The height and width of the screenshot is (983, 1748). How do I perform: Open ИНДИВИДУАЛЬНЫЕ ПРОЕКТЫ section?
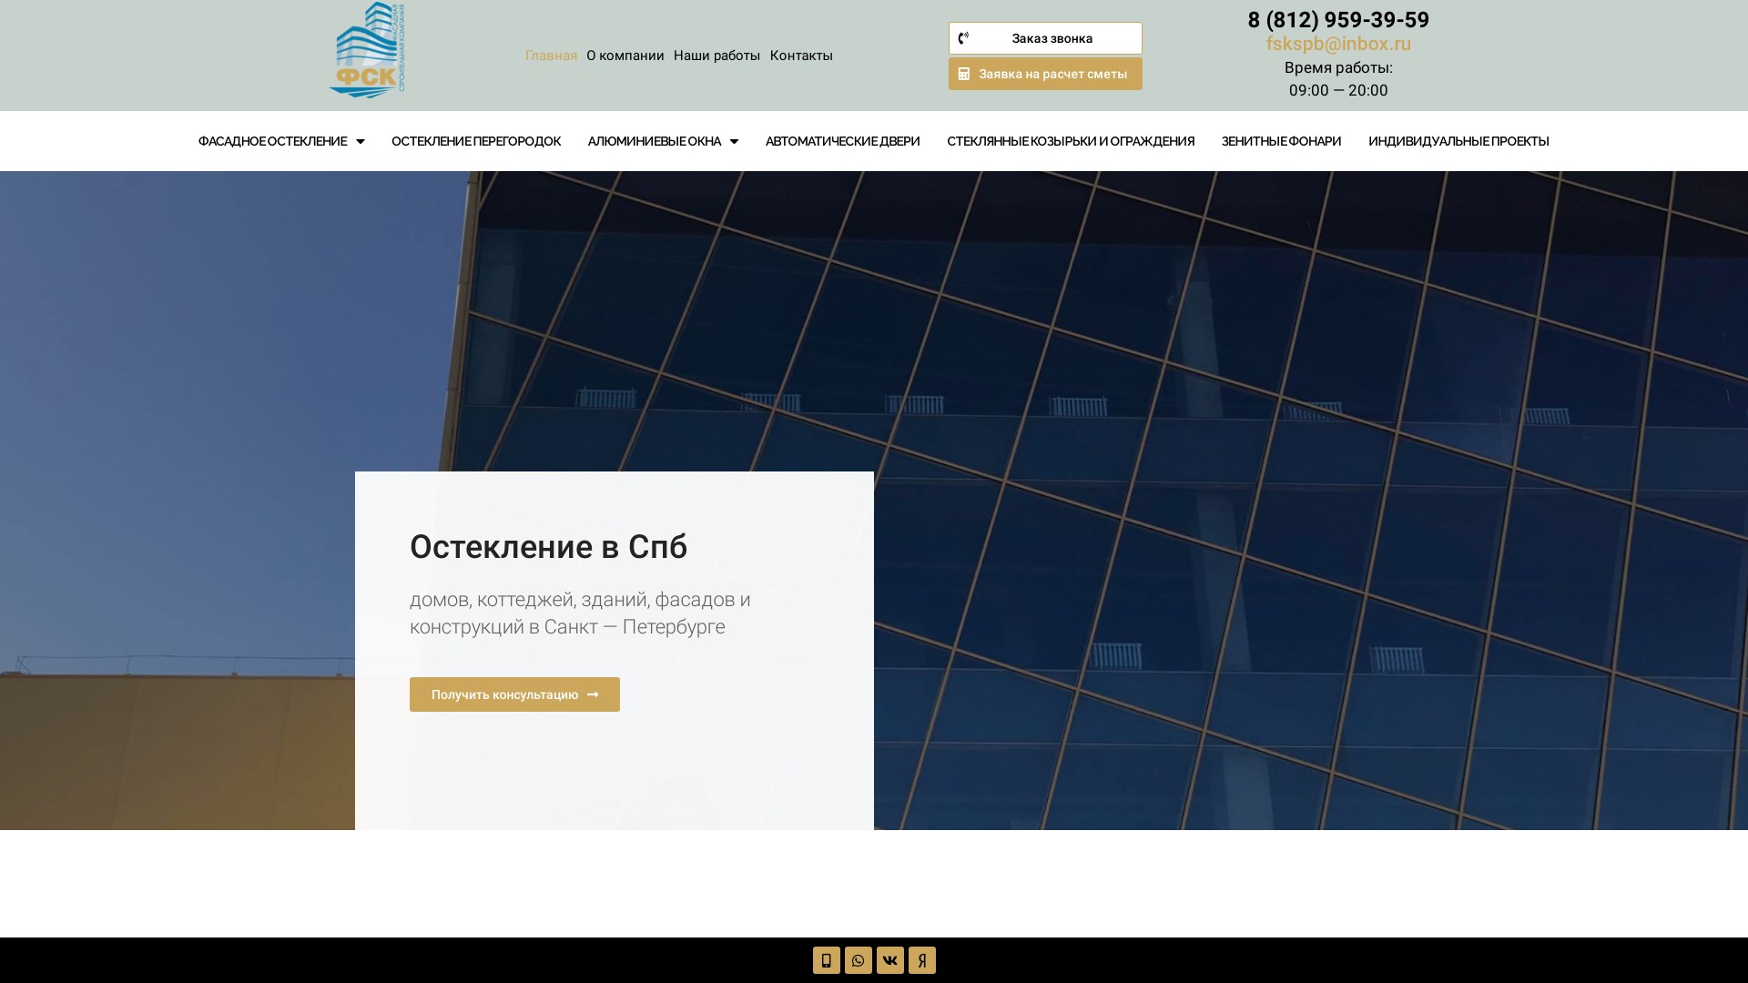click(x=1458, y=141)
